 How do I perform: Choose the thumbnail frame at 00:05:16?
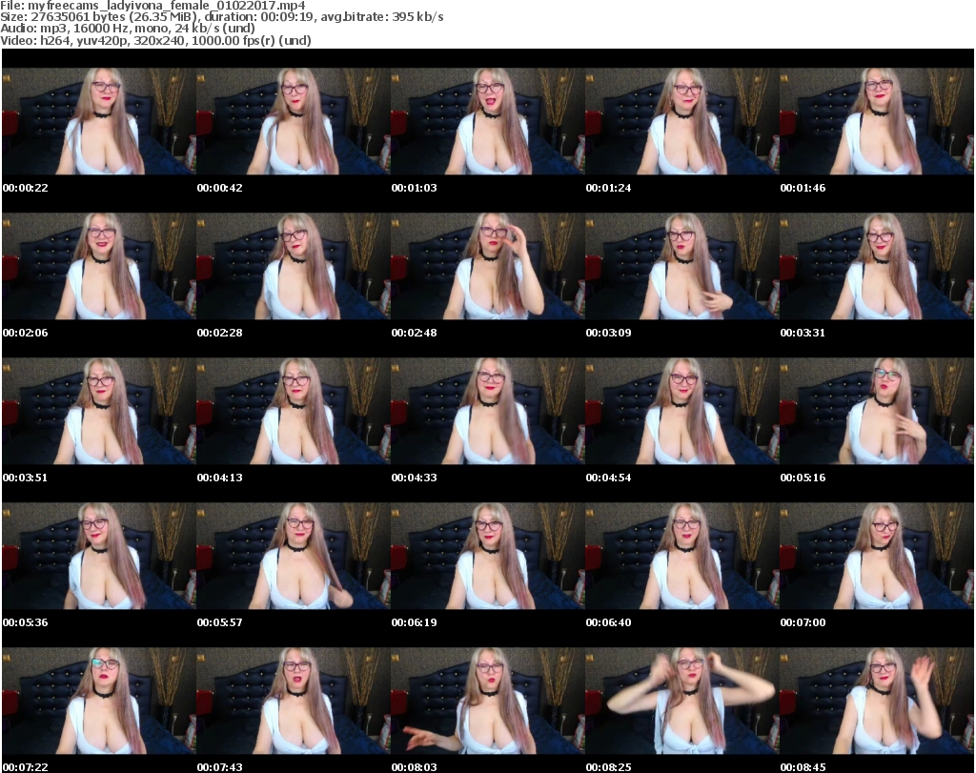[x=877, y=412]
